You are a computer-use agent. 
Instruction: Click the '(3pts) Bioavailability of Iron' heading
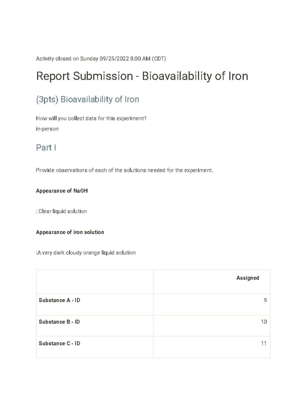87,99
